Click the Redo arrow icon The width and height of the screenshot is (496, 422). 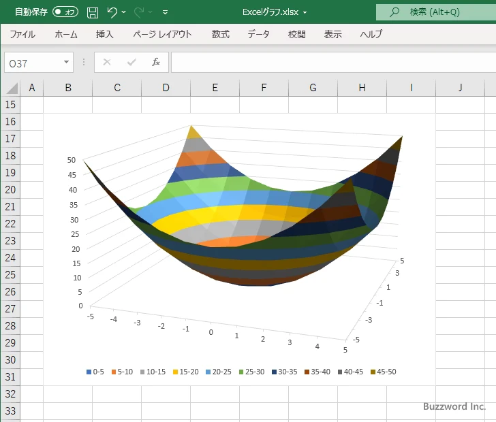[138, 12]
